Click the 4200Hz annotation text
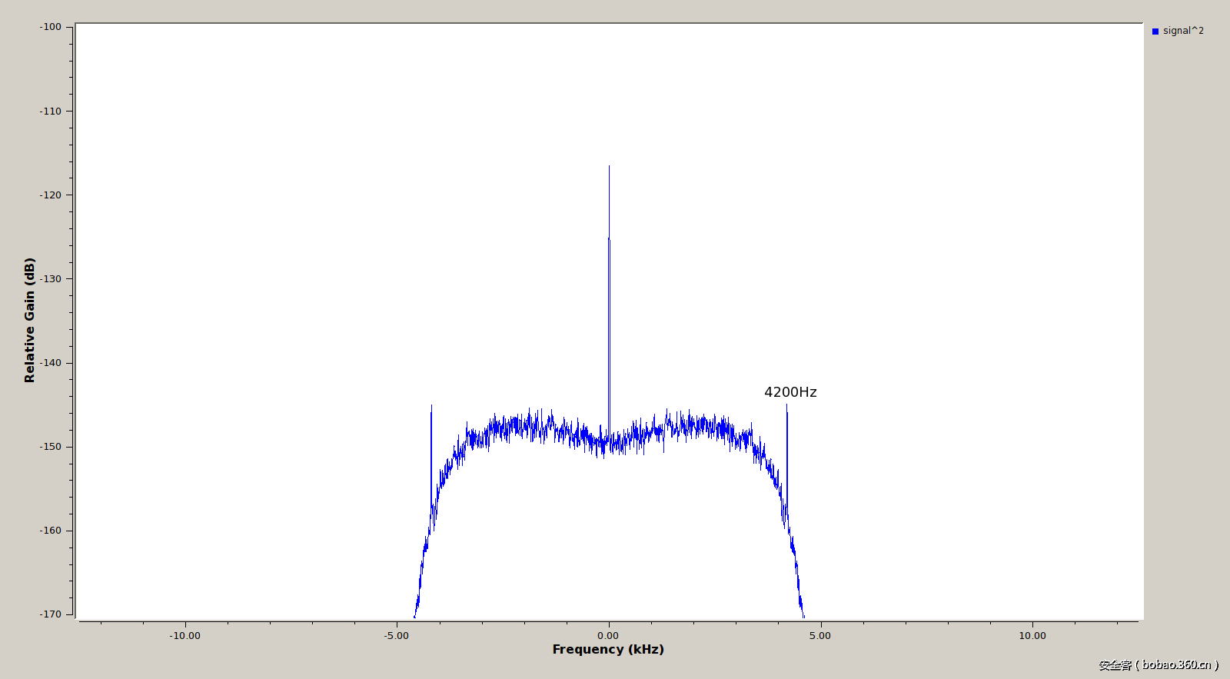 [x=790, y=392]
